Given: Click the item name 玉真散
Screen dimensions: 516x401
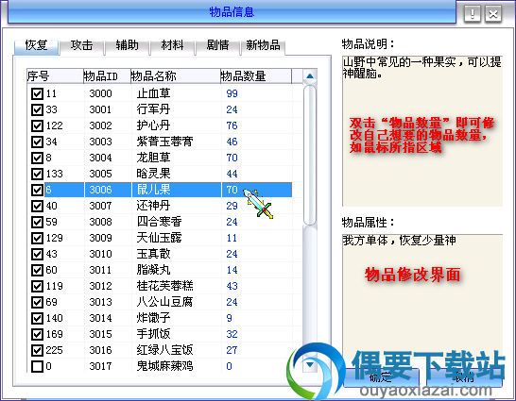Looking at the screenshot, I should [154, 254].
